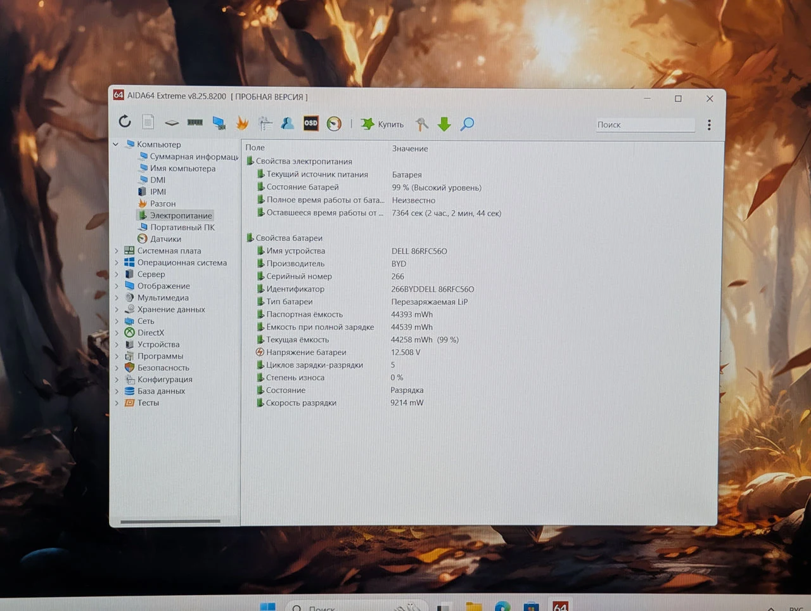The image size is (811, 611).
Task: Open the user silhouette toolbar icon
Action: (x=288, y=123)
